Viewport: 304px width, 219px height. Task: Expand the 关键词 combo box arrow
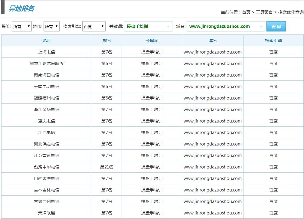[x=168, y=27]
